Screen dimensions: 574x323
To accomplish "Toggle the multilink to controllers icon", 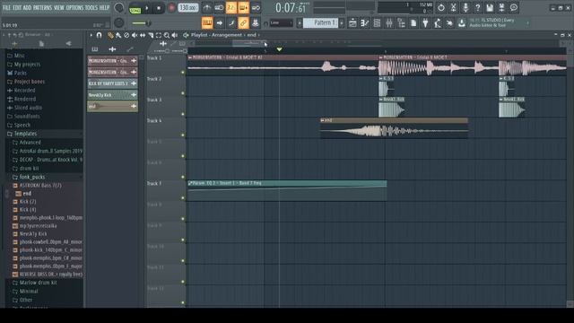I will click(x=255, y=23).
